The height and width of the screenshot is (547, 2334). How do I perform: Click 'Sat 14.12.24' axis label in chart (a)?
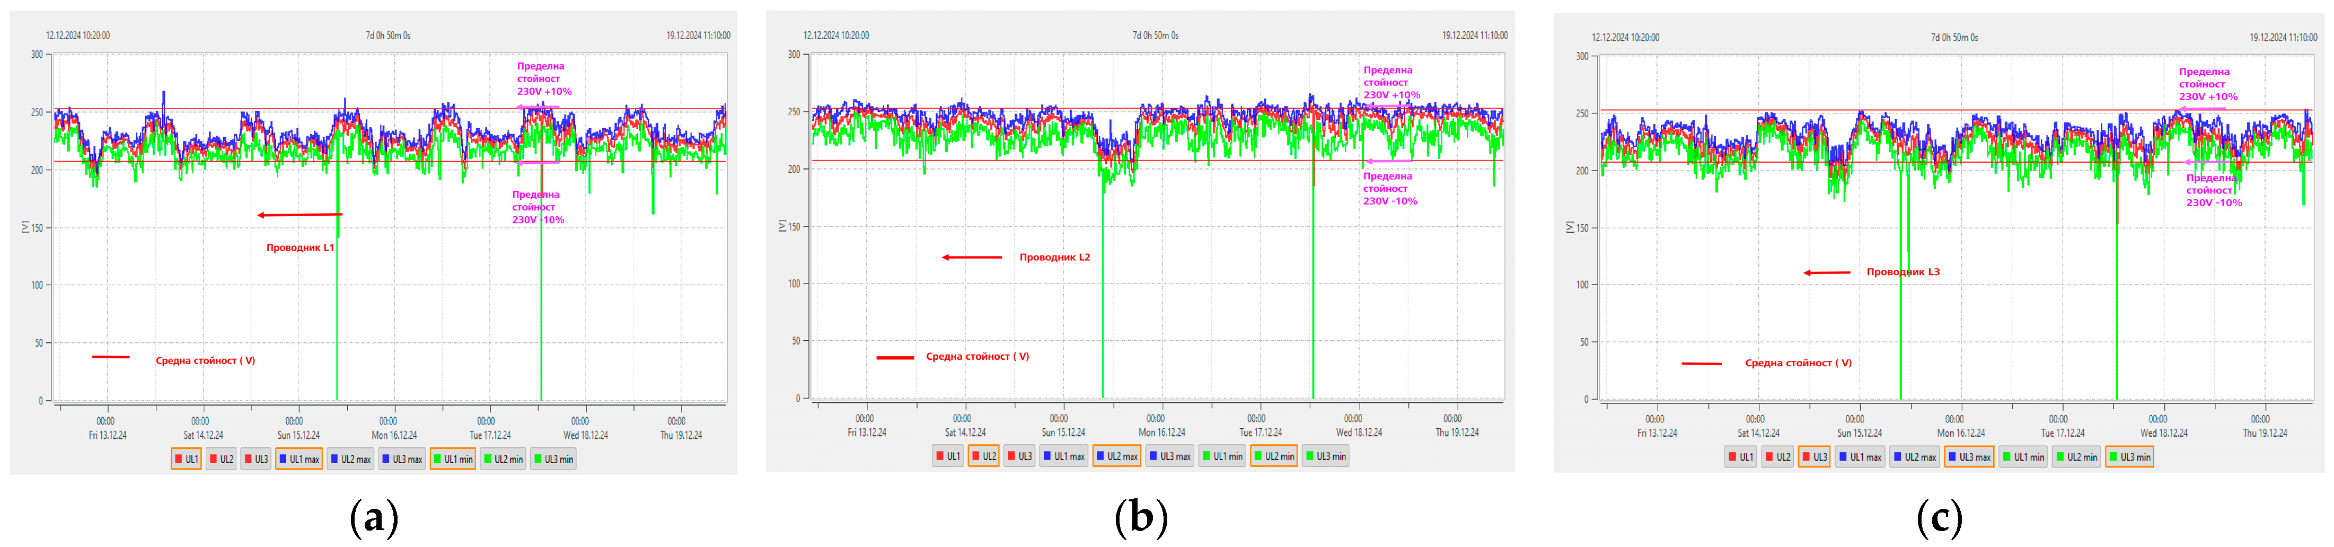[203, 436]
